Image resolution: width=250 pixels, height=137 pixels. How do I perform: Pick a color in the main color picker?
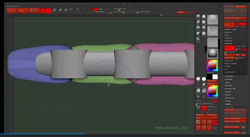(x=212, y=65)
